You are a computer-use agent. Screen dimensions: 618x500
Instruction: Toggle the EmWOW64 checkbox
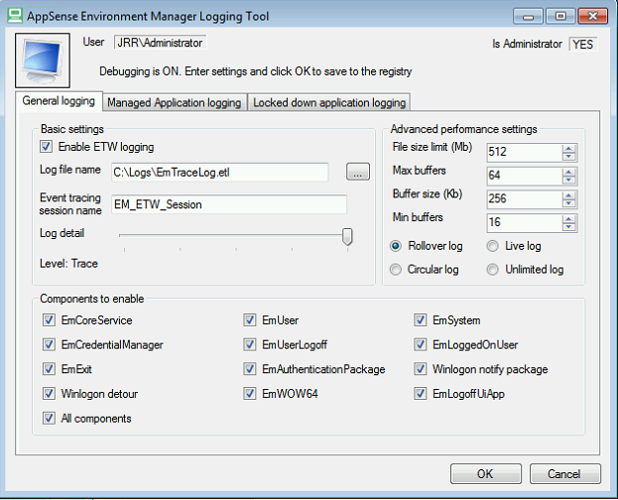pyautogui.click(x=250, y=394)
